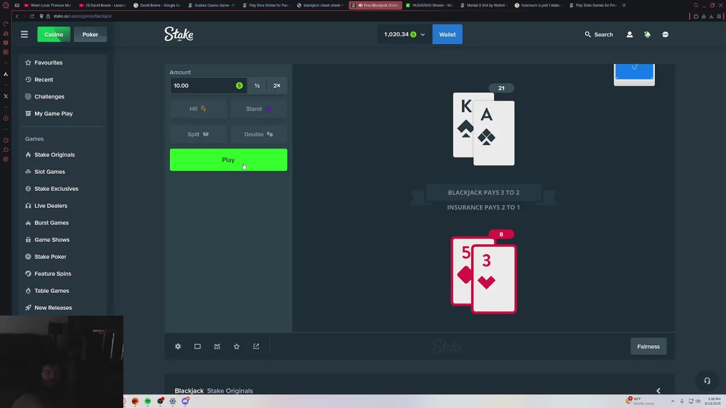Switch to Mental 2 Slot browser tab
This screenshot has width=726, height=408.
(x=484, y=5)
